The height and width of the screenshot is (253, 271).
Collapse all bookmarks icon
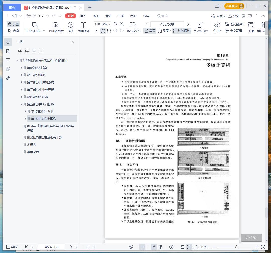tap(27, 51)
